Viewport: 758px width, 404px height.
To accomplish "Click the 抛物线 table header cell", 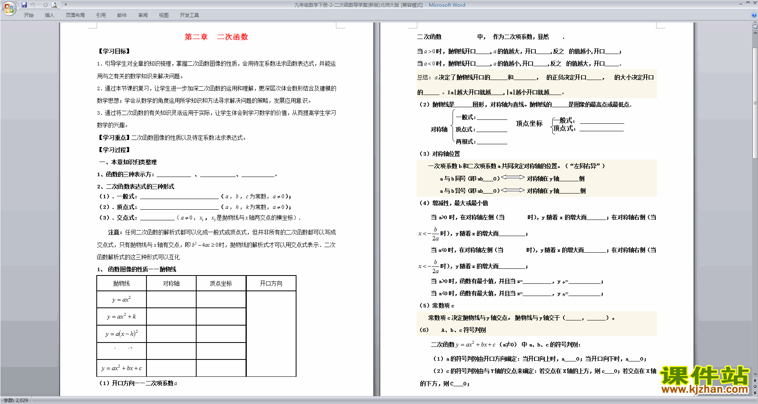I will [x=122, y=283].
